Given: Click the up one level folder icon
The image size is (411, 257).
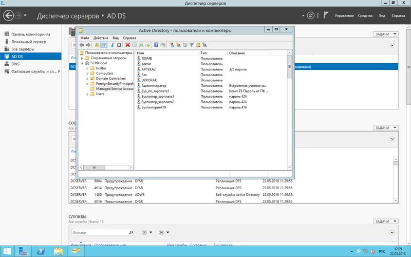Looking at the screenshot, I should (x=97, y=45).
